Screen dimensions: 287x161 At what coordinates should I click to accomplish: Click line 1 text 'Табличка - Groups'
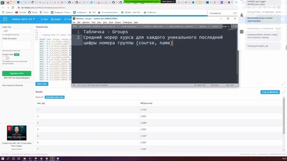[106, 32]
